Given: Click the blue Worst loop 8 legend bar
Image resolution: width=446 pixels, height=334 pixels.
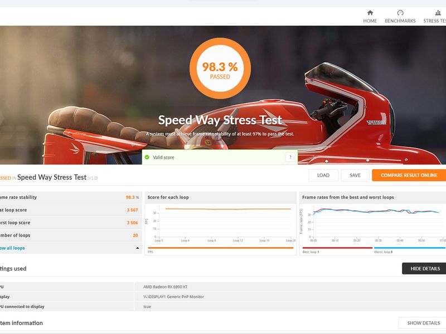Looking at the screenshot, I should point(410,248).
